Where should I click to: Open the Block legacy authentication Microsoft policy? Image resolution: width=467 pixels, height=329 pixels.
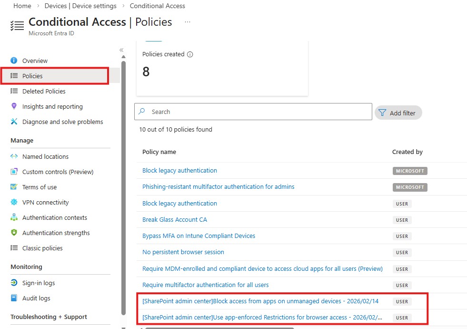[x=179, y=170]
